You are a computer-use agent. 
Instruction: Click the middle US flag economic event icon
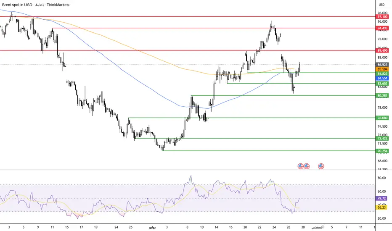click(307, 166)
